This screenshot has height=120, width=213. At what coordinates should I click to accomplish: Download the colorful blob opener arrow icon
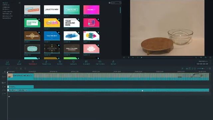click(x=98, y=32)
